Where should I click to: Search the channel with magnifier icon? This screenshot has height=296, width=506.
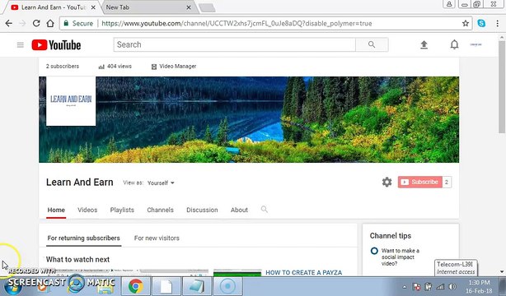tap(264, 210)
